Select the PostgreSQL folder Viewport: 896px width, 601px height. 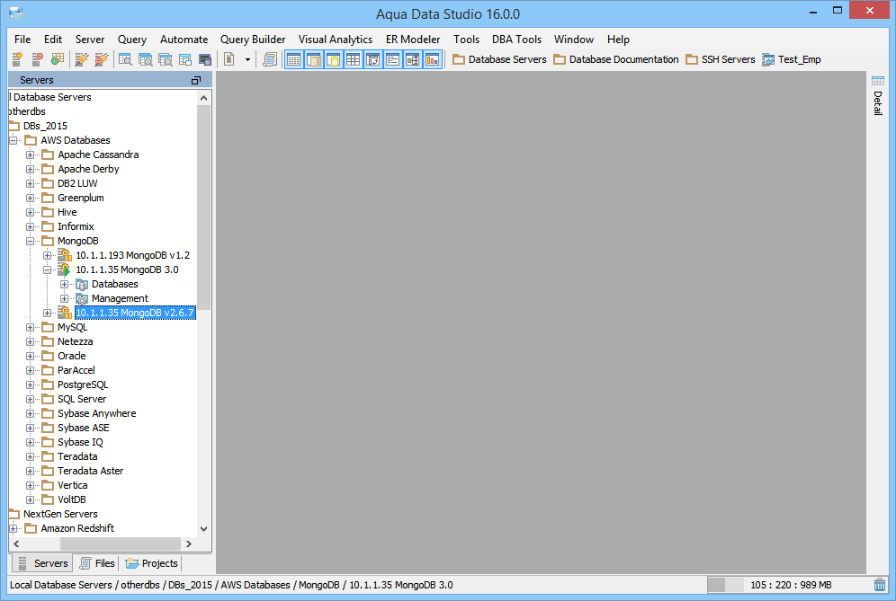click(x=82, y=384)
